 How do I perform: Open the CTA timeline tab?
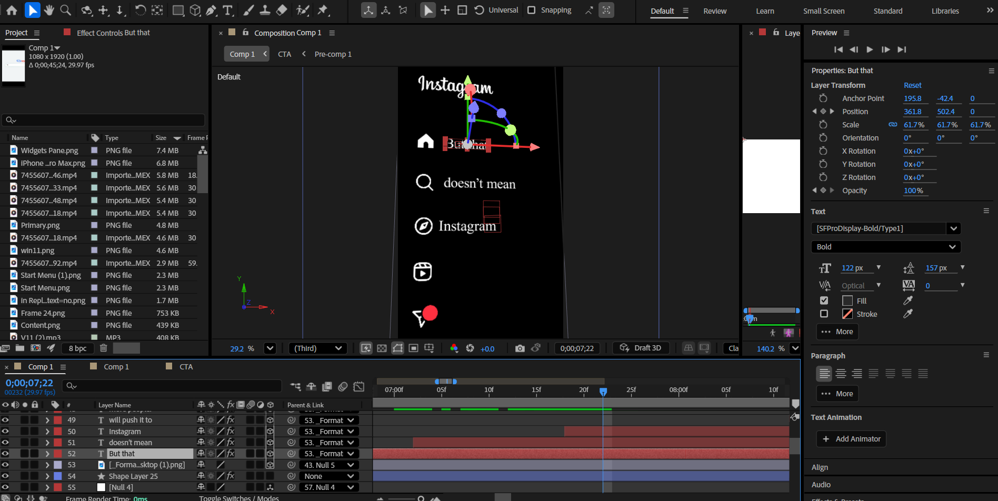186,367
